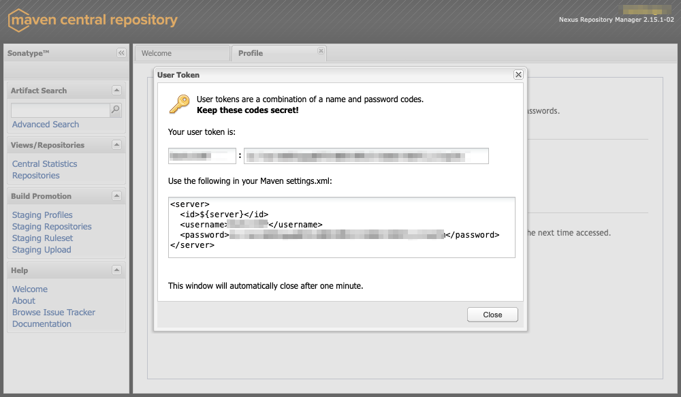Open the Documentation link

coord(42,324)
